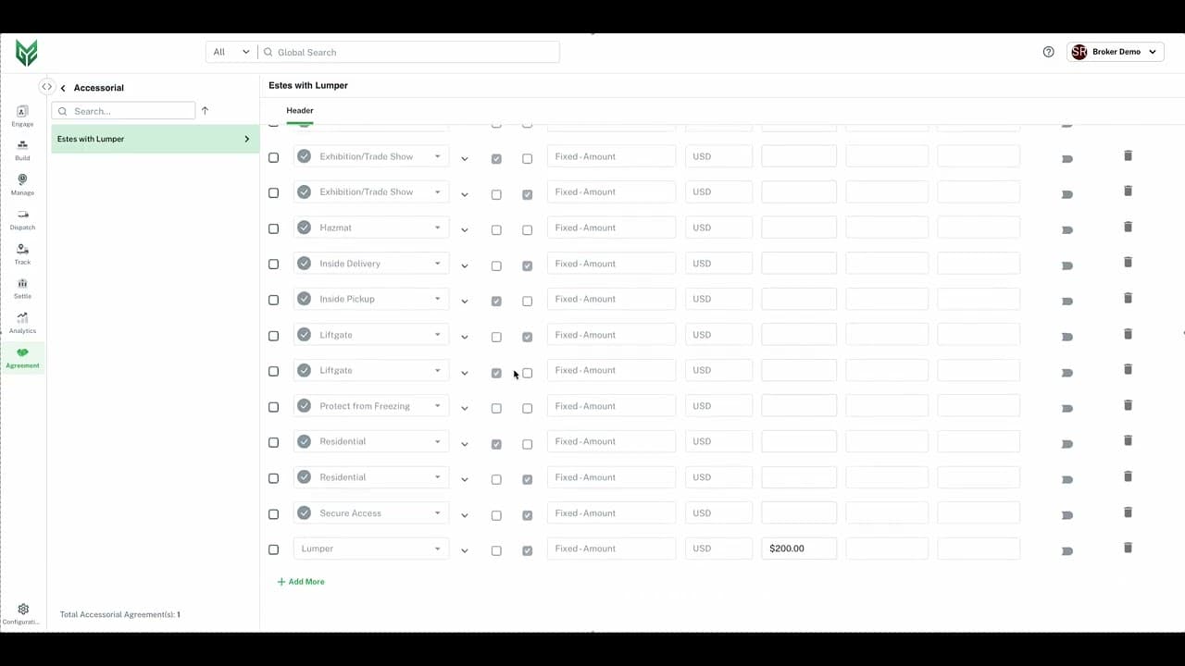Click tag icon on Secure Access row
Screen dimensions: 1185x666
click(x=1066, y=515)
